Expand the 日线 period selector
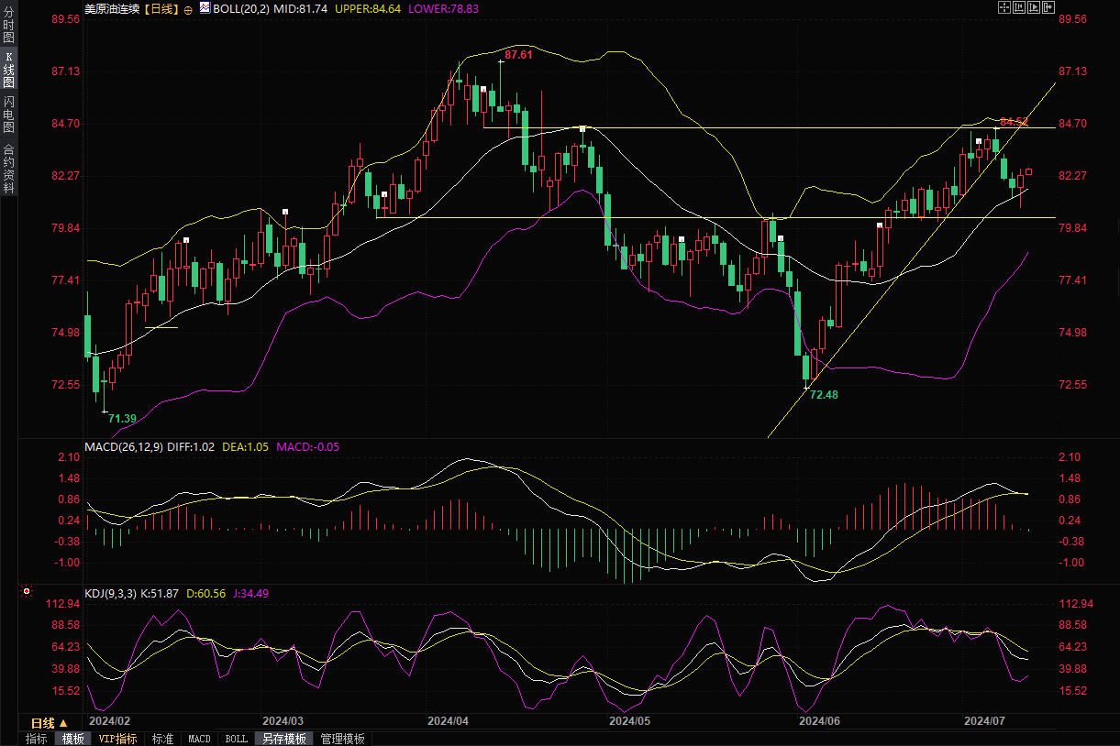 tap(50, 722)
